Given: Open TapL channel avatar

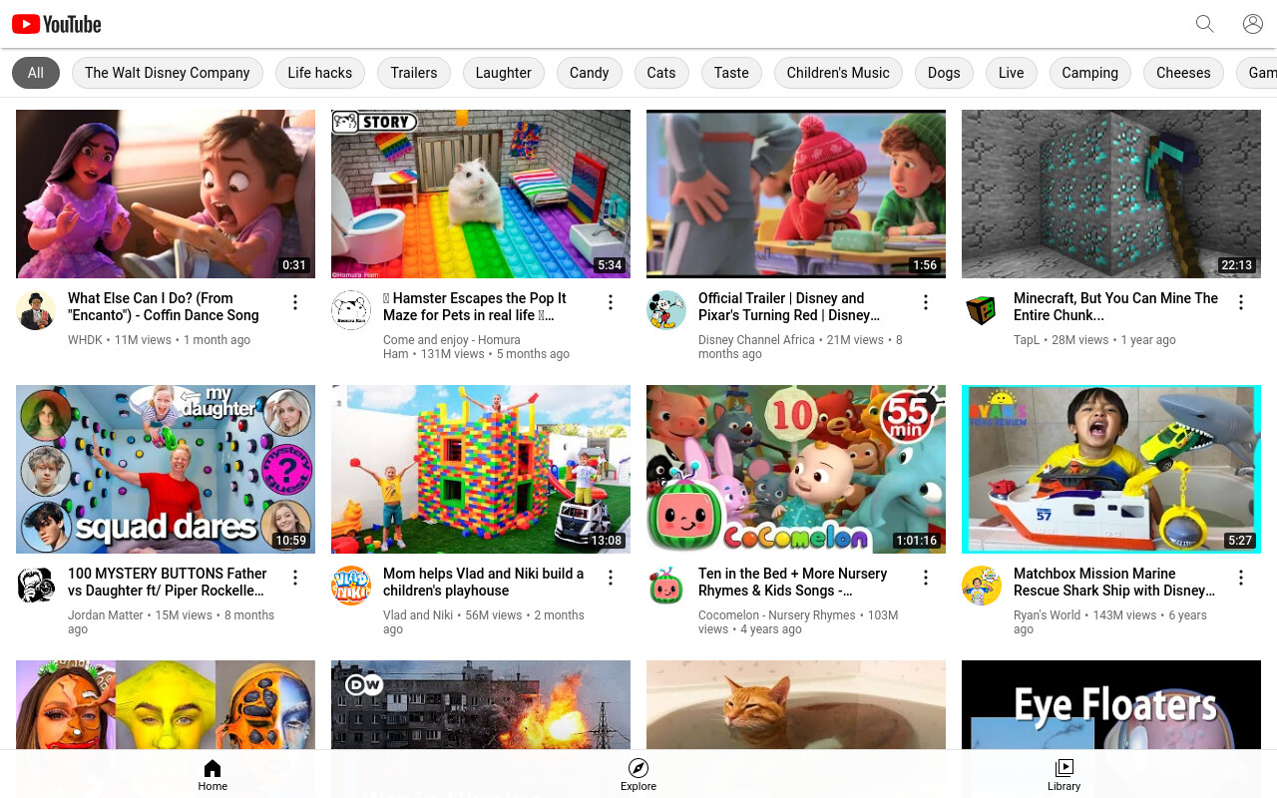Looking at the screenshot, I should pos(982,310).
